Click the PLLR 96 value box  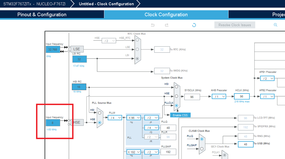[168, 137]
